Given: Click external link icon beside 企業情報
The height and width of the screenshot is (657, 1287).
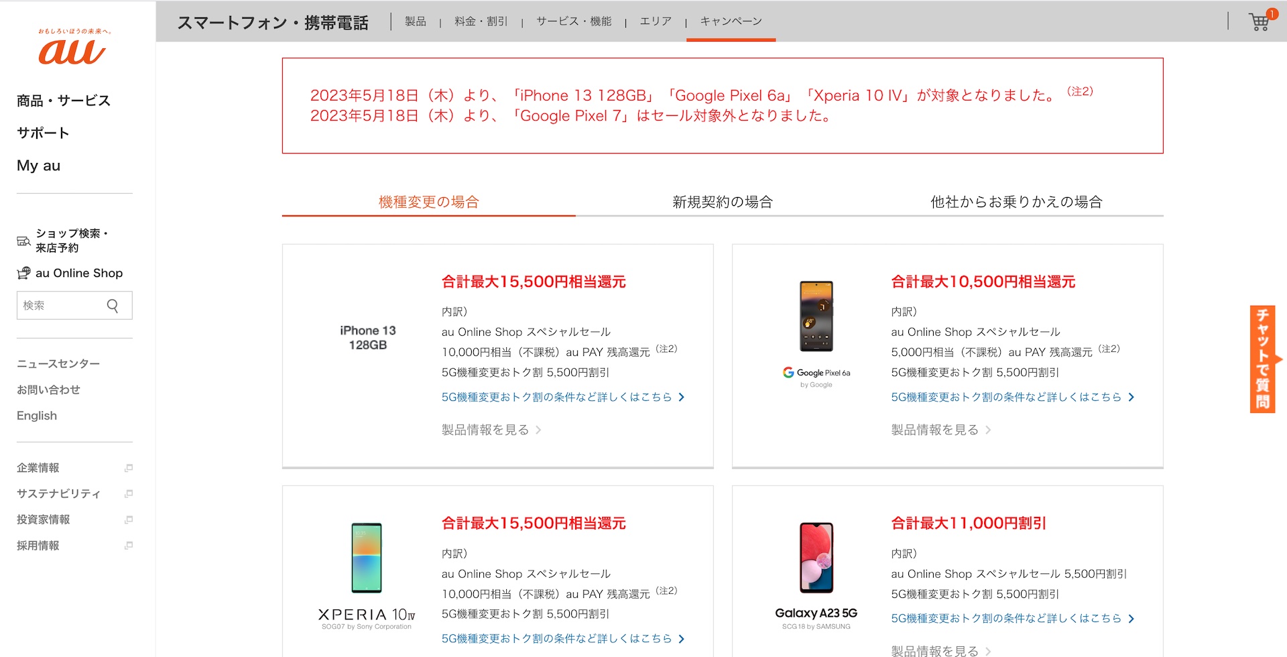Looking at the screenshot, I should [129, 468].
